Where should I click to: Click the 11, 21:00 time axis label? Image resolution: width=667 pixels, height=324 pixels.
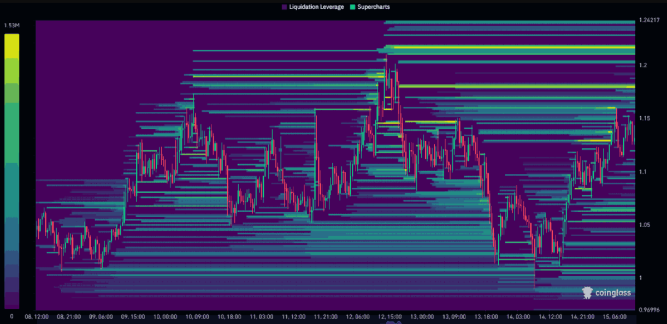[326, 316]
